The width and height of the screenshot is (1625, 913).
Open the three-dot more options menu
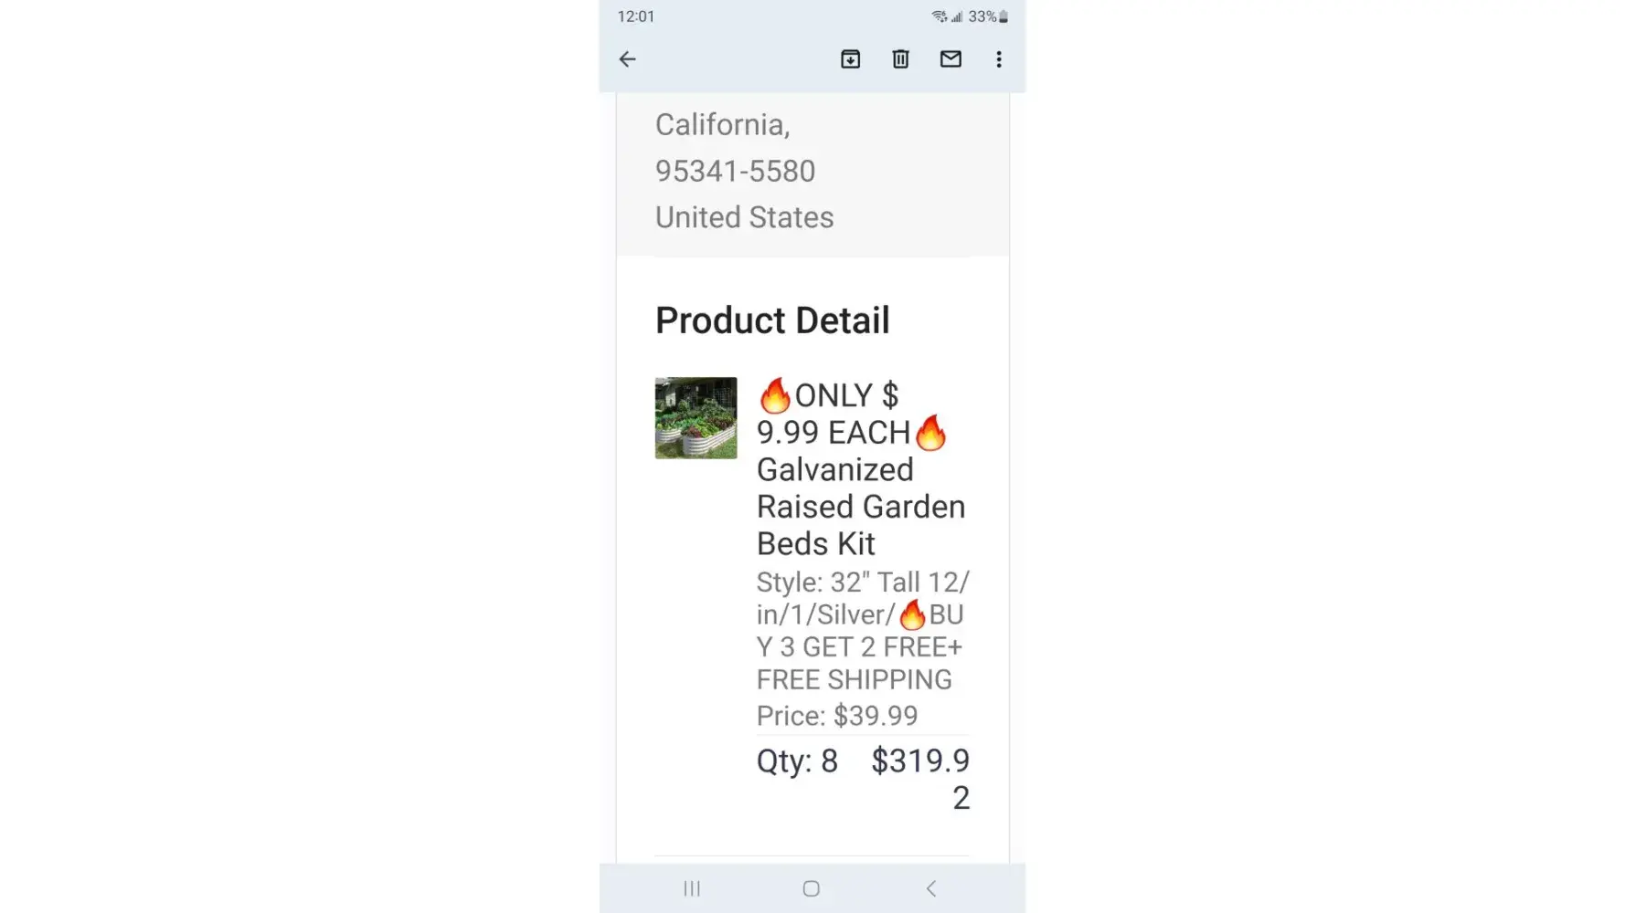pyautogui.click(x=999, y=59)
